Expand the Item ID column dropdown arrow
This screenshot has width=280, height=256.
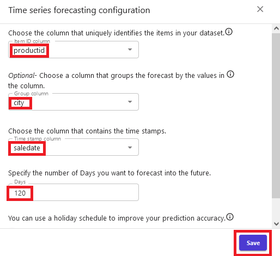130,50
